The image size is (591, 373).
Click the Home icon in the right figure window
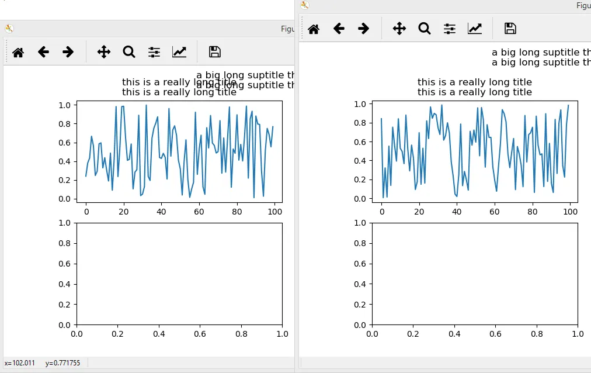click(x=314, y=29)
